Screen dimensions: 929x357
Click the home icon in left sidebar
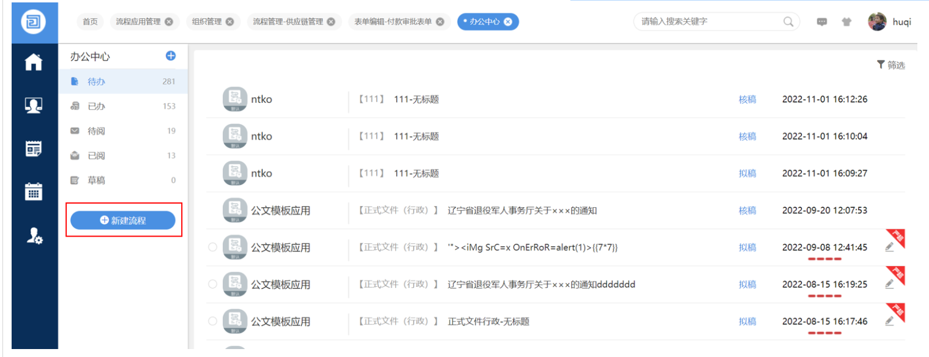point(34,62)
